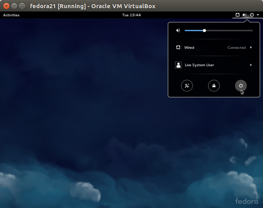This screenshot has width=263, height=208.
Task: Open the clock showing Tue 15:44
Action: point(131,15)
